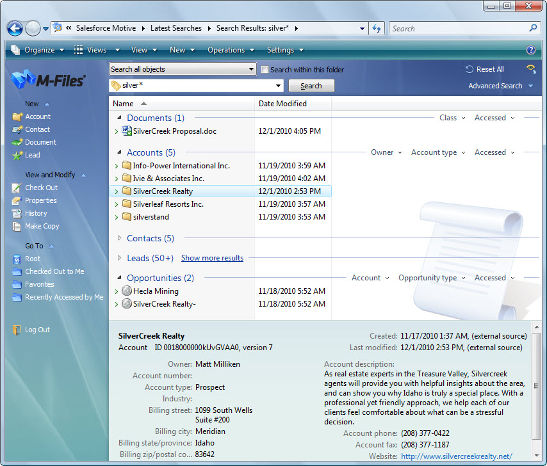Click the Reset All circular arrow icon

[x=469, y=69]
